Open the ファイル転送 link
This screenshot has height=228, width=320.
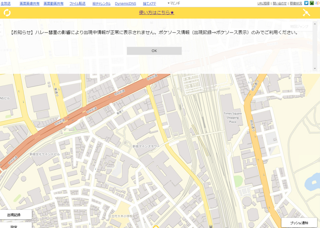coord(77,3)
